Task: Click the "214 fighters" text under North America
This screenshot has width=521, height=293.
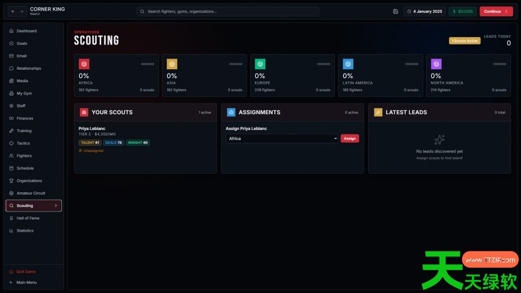Action: 441,90
